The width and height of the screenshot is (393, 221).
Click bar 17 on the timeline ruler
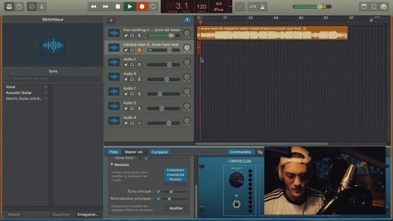[x=225, y=18]
